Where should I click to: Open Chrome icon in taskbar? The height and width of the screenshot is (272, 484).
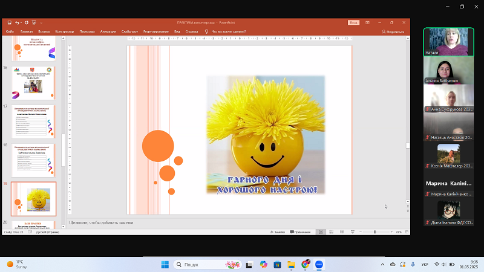pos(306,264)
